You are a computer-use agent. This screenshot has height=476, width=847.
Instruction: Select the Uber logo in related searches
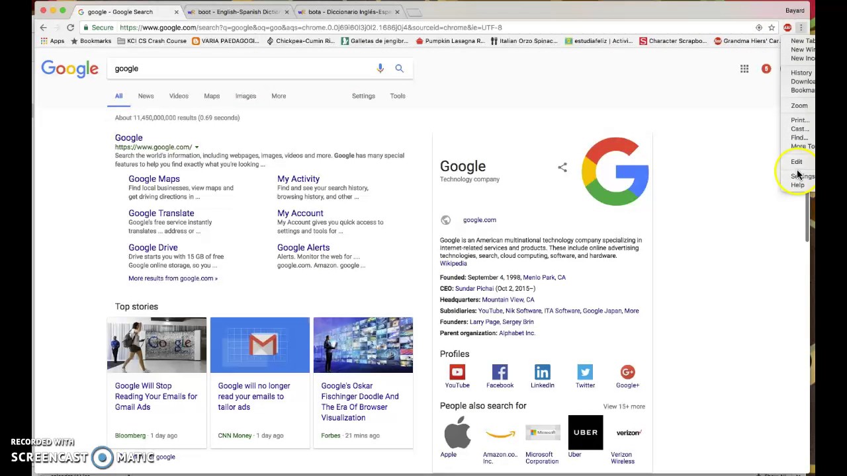(x=586, y=432)
